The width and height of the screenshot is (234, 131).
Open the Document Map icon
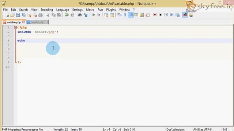click(142, 15)
